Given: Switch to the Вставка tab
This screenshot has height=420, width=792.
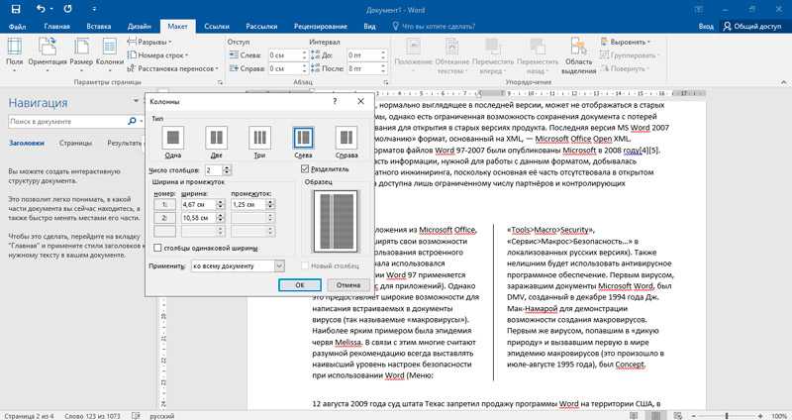Looking at the screenshot, I should click(99, 27).
